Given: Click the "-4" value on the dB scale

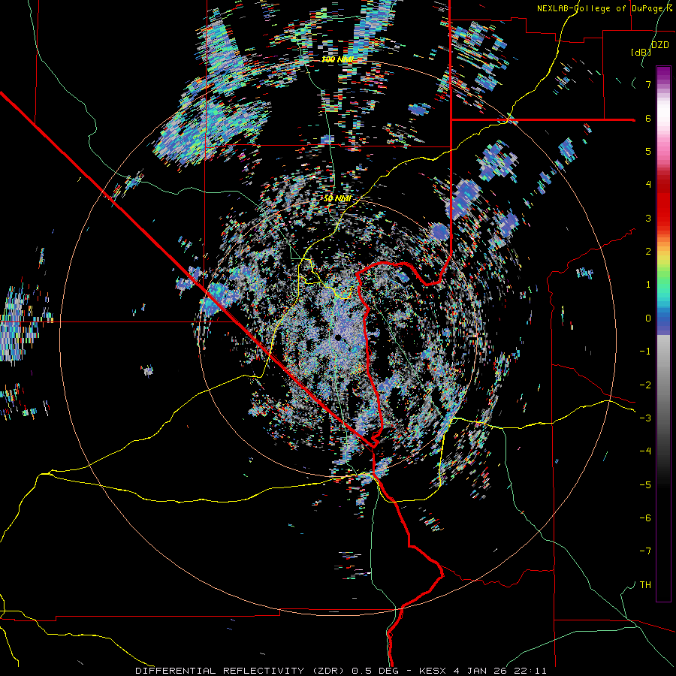Looking at the screenshot, I should pos(645,451).
